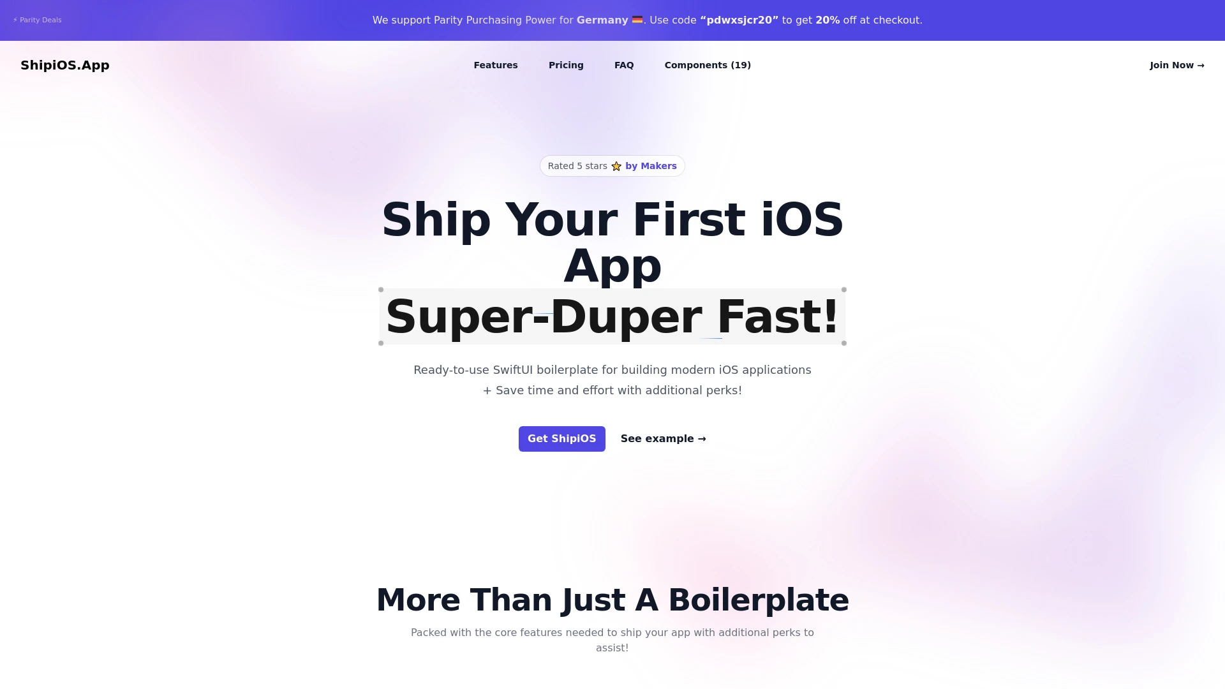Expand the Components (19) section

708,65
